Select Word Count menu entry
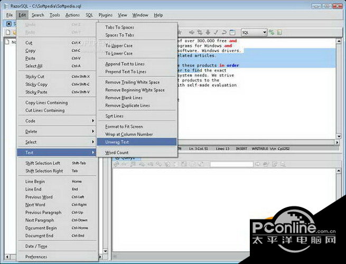This screenshot has height=264, width=346. tap(117, 153)
